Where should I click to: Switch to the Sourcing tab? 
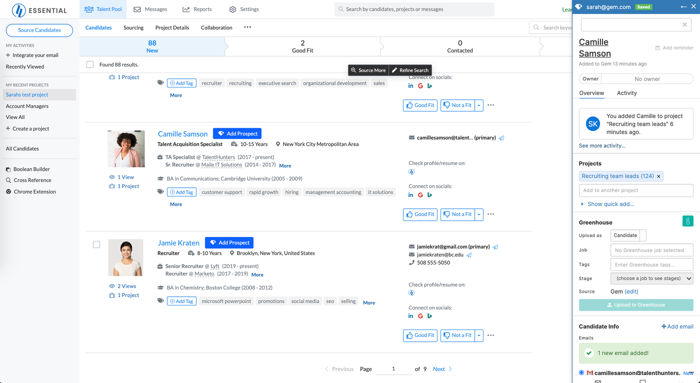(x=133, y=28)
